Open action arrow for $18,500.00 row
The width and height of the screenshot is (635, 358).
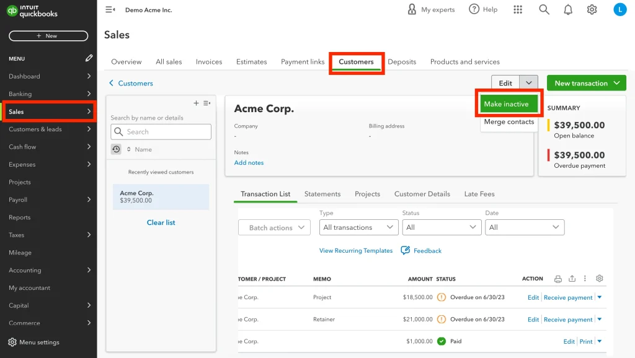pyautogui.click(x=600, y=297)
